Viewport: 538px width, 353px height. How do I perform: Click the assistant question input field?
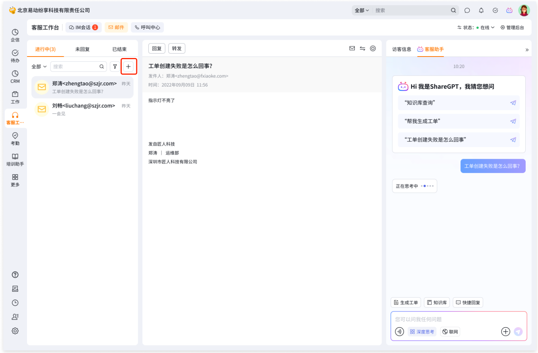(x=459, y=319)
